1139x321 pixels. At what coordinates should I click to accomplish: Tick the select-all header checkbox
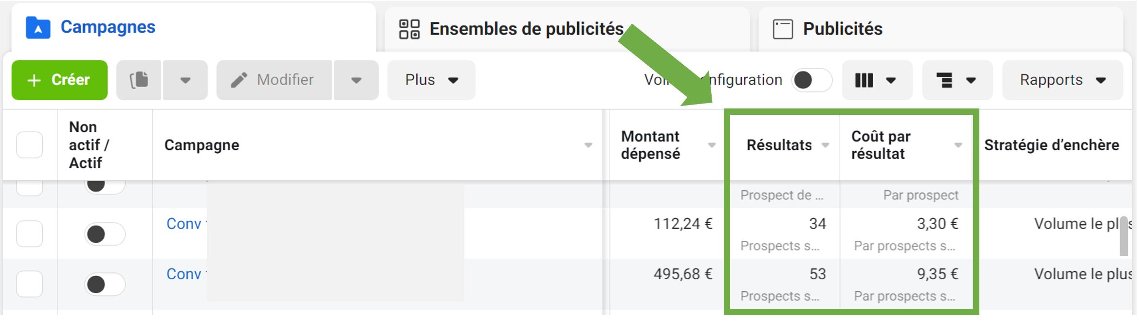coord(29,145)
